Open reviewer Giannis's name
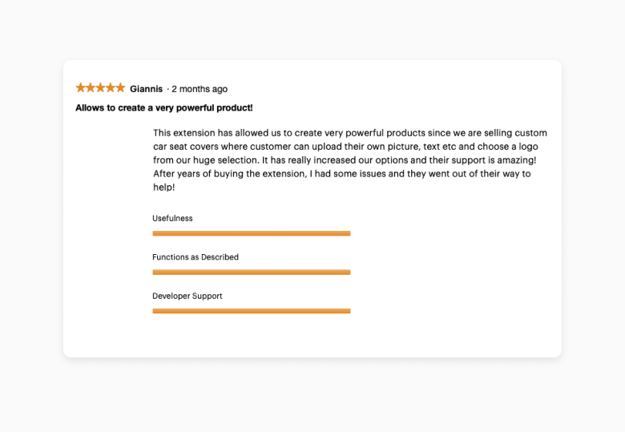The image size is (625, 432). tap(146, 89)
